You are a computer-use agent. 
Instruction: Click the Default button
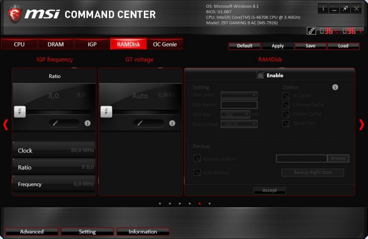click(x=244, y=46)
